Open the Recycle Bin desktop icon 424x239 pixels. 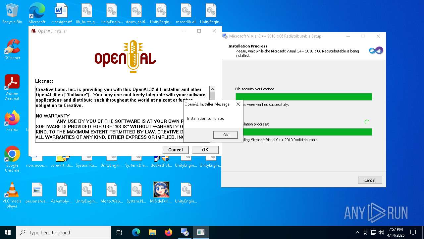pos(12,14)
